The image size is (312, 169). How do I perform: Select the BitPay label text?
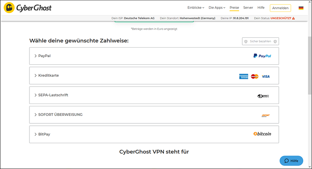click(44, 134)
